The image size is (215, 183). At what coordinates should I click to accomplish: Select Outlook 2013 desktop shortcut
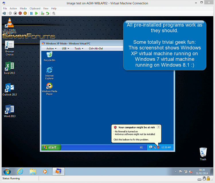(9, 89)
